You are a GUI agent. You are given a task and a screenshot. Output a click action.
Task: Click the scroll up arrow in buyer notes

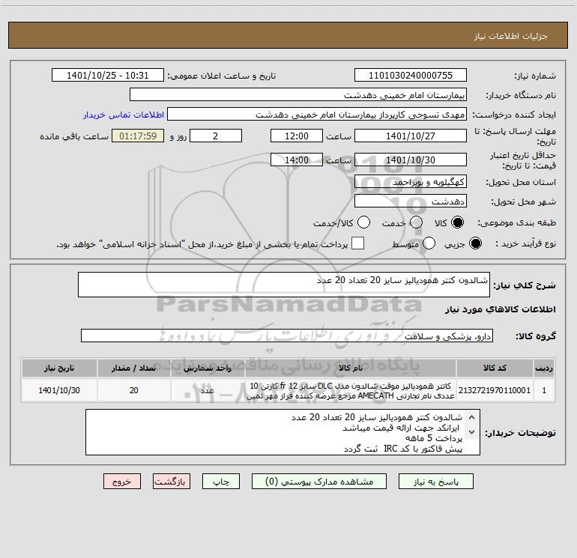472,417
